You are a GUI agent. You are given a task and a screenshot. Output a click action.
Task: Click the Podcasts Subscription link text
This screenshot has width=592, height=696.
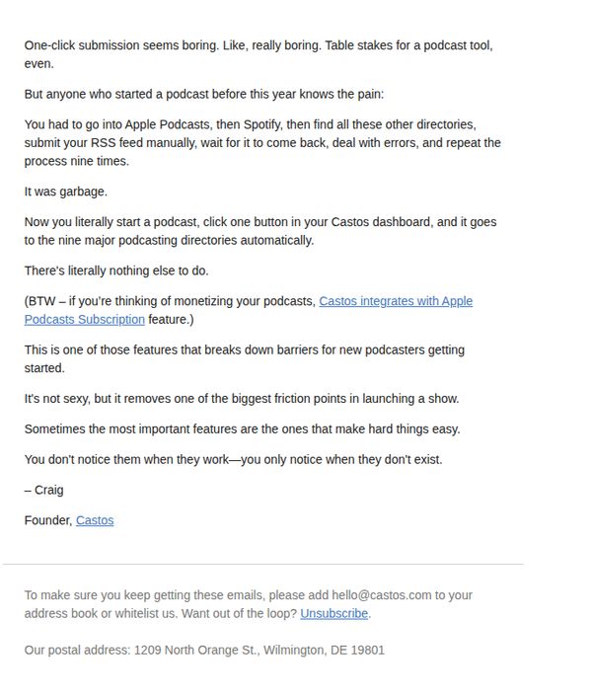pyautogui.click(x=84, y=319)
